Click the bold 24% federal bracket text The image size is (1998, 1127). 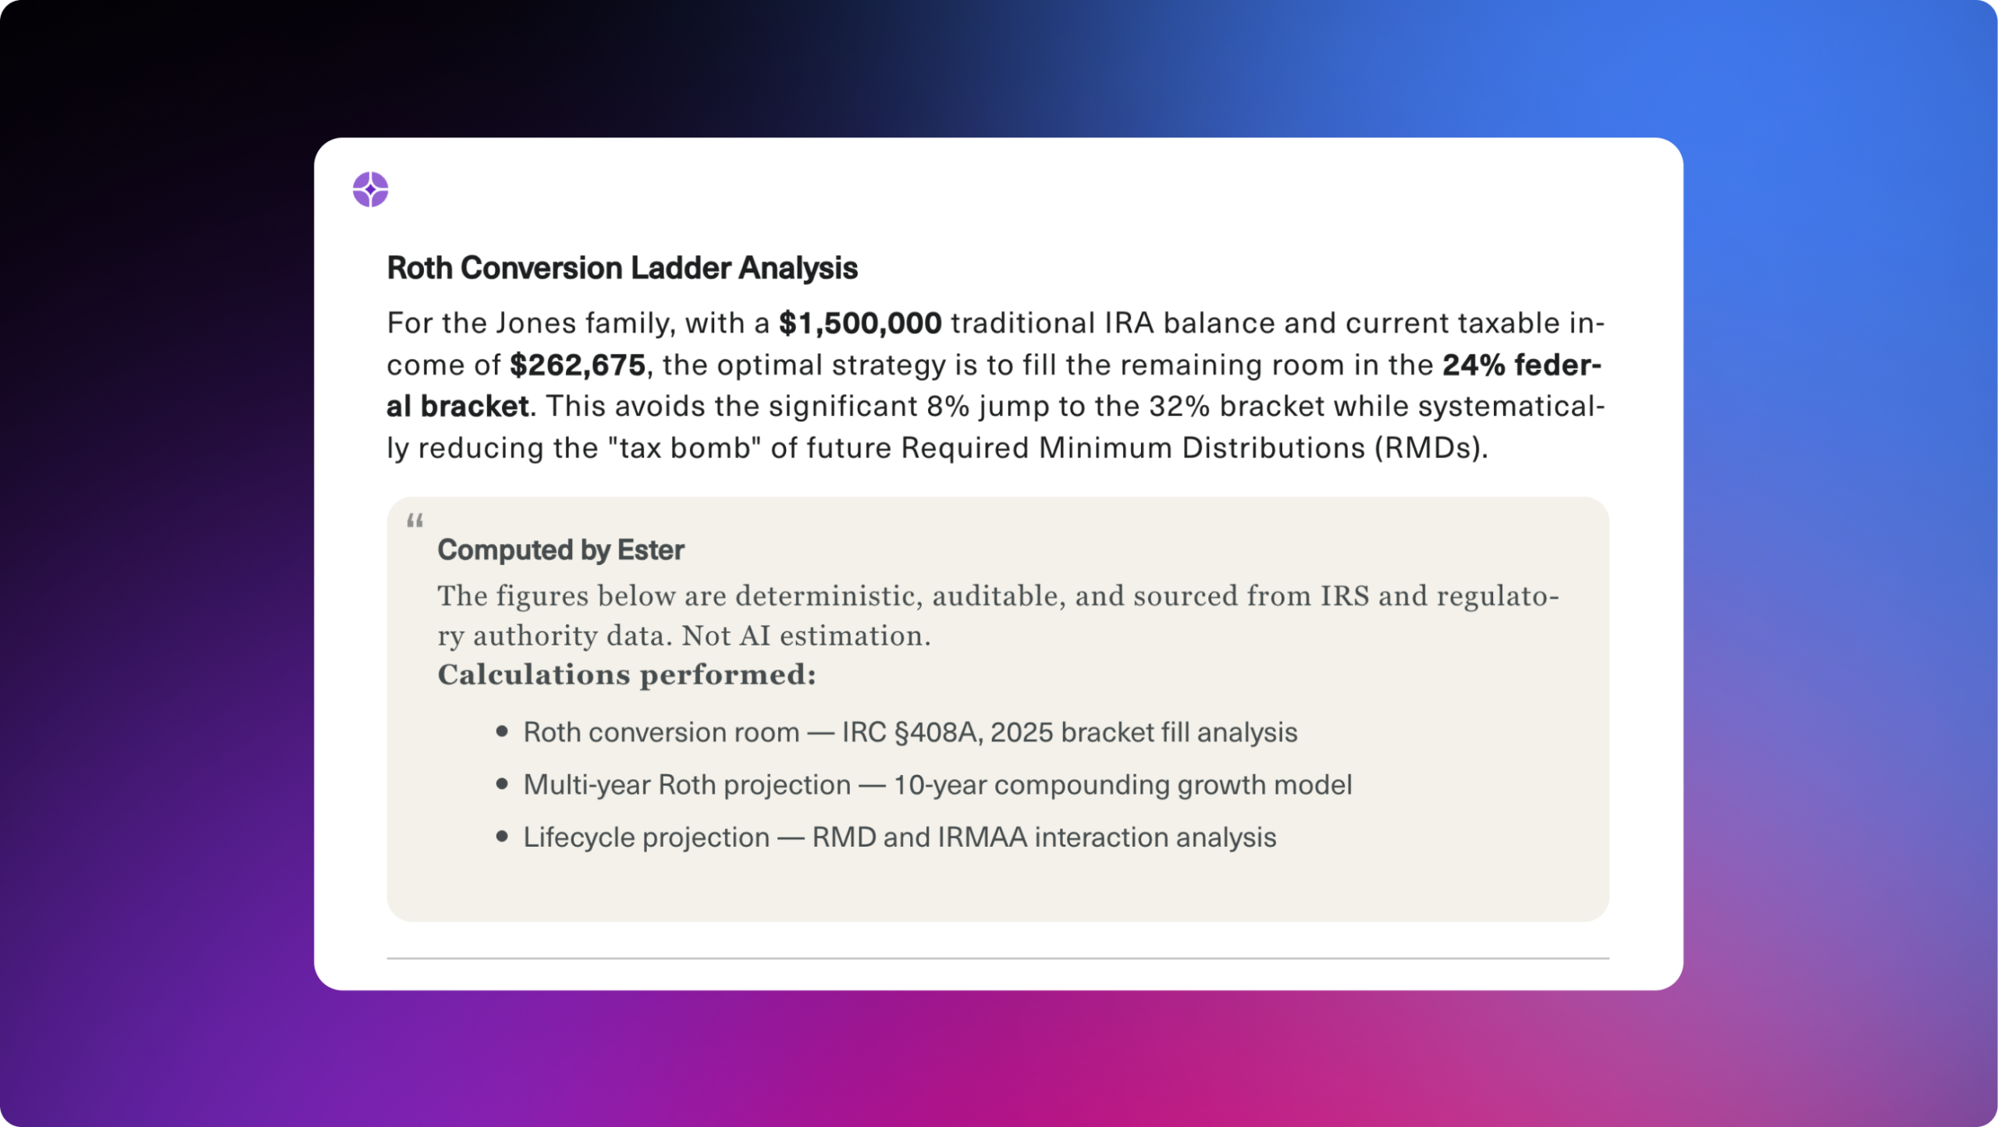1520,365
